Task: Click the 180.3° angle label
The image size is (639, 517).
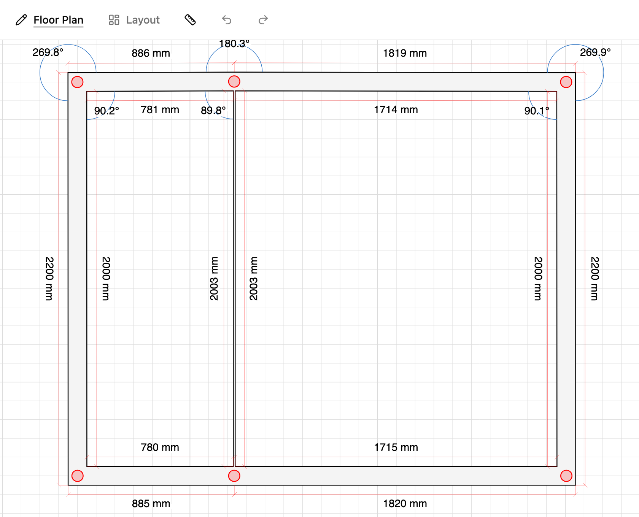Action: pyautogui.click(x=234, y=44)
